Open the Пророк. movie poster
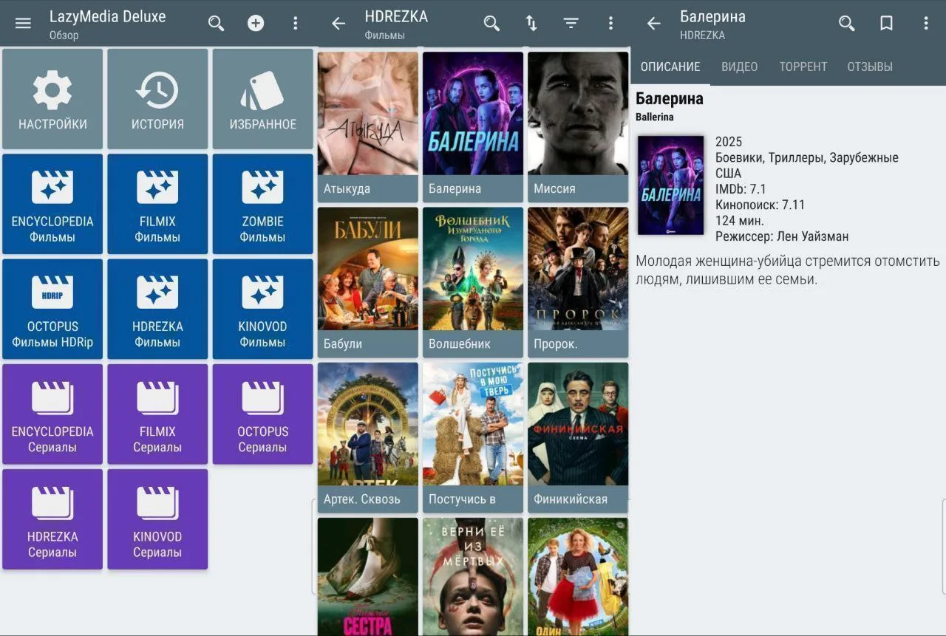The height and width of the screenshot is (636, 946). coord(578,282)
